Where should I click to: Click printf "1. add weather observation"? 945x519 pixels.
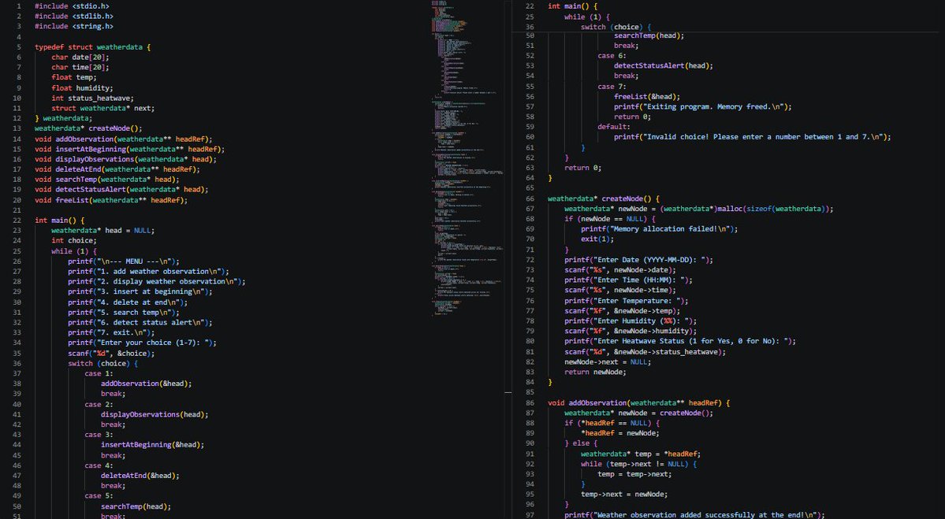(148, 272)
